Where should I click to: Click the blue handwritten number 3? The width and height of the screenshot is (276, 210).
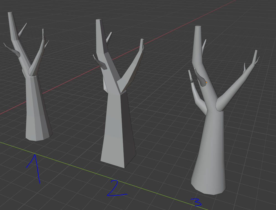tap(197, 203)
